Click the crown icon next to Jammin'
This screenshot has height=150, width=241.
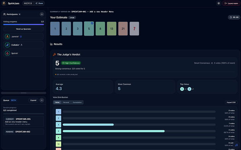click(x=21, y=37)
